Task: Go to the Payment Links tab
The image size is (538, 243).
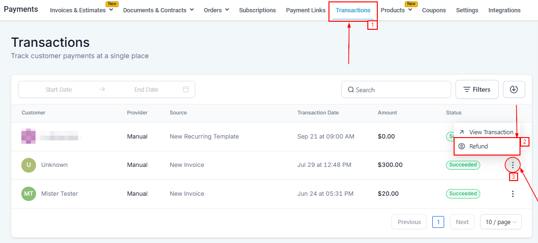Action: pos(306,10)
